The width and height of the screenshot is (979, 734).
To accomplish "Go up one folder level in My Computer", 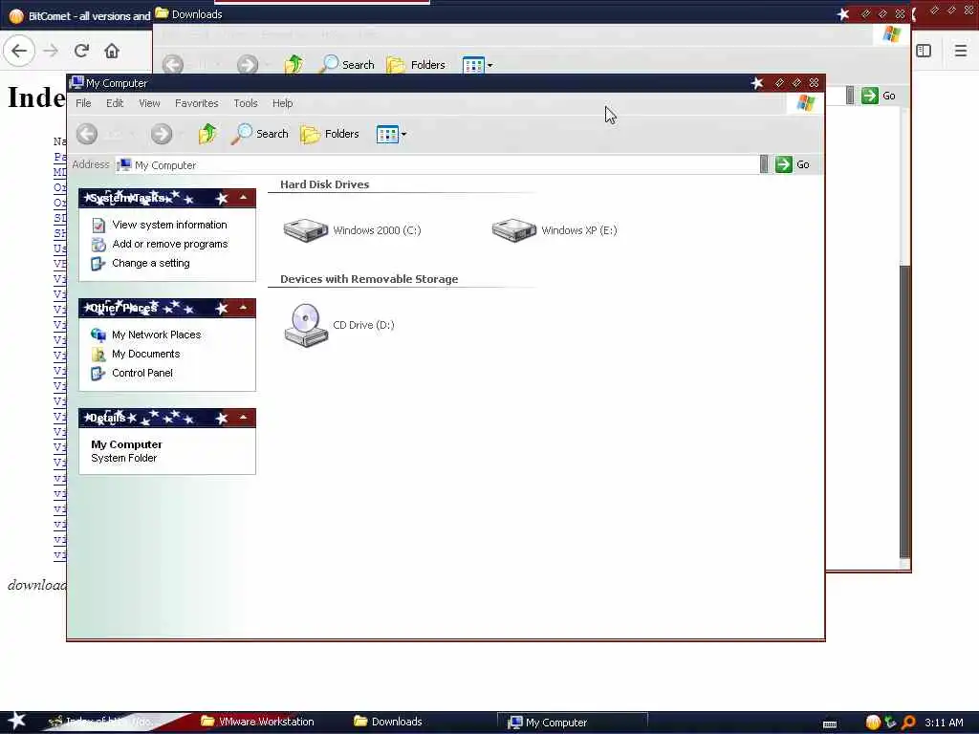I will pyautogui.click(x=207, y=134).
